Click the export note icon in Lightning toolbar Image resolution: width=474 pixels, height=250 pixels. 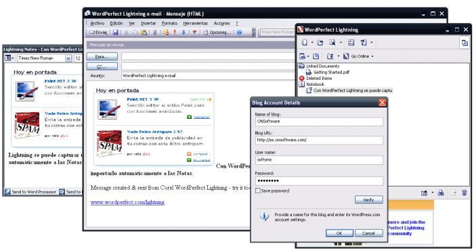[320, 43]
